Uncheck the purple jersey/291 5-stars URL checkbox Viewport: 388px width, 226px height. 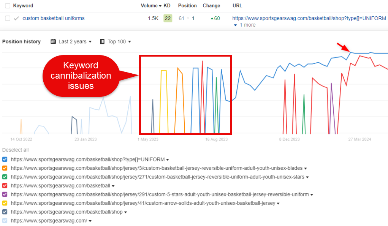coord(5,194)
